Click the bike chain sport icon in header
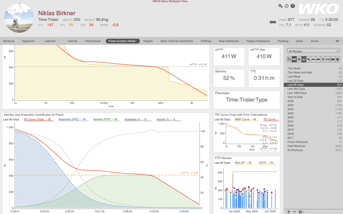 [273, 22]
